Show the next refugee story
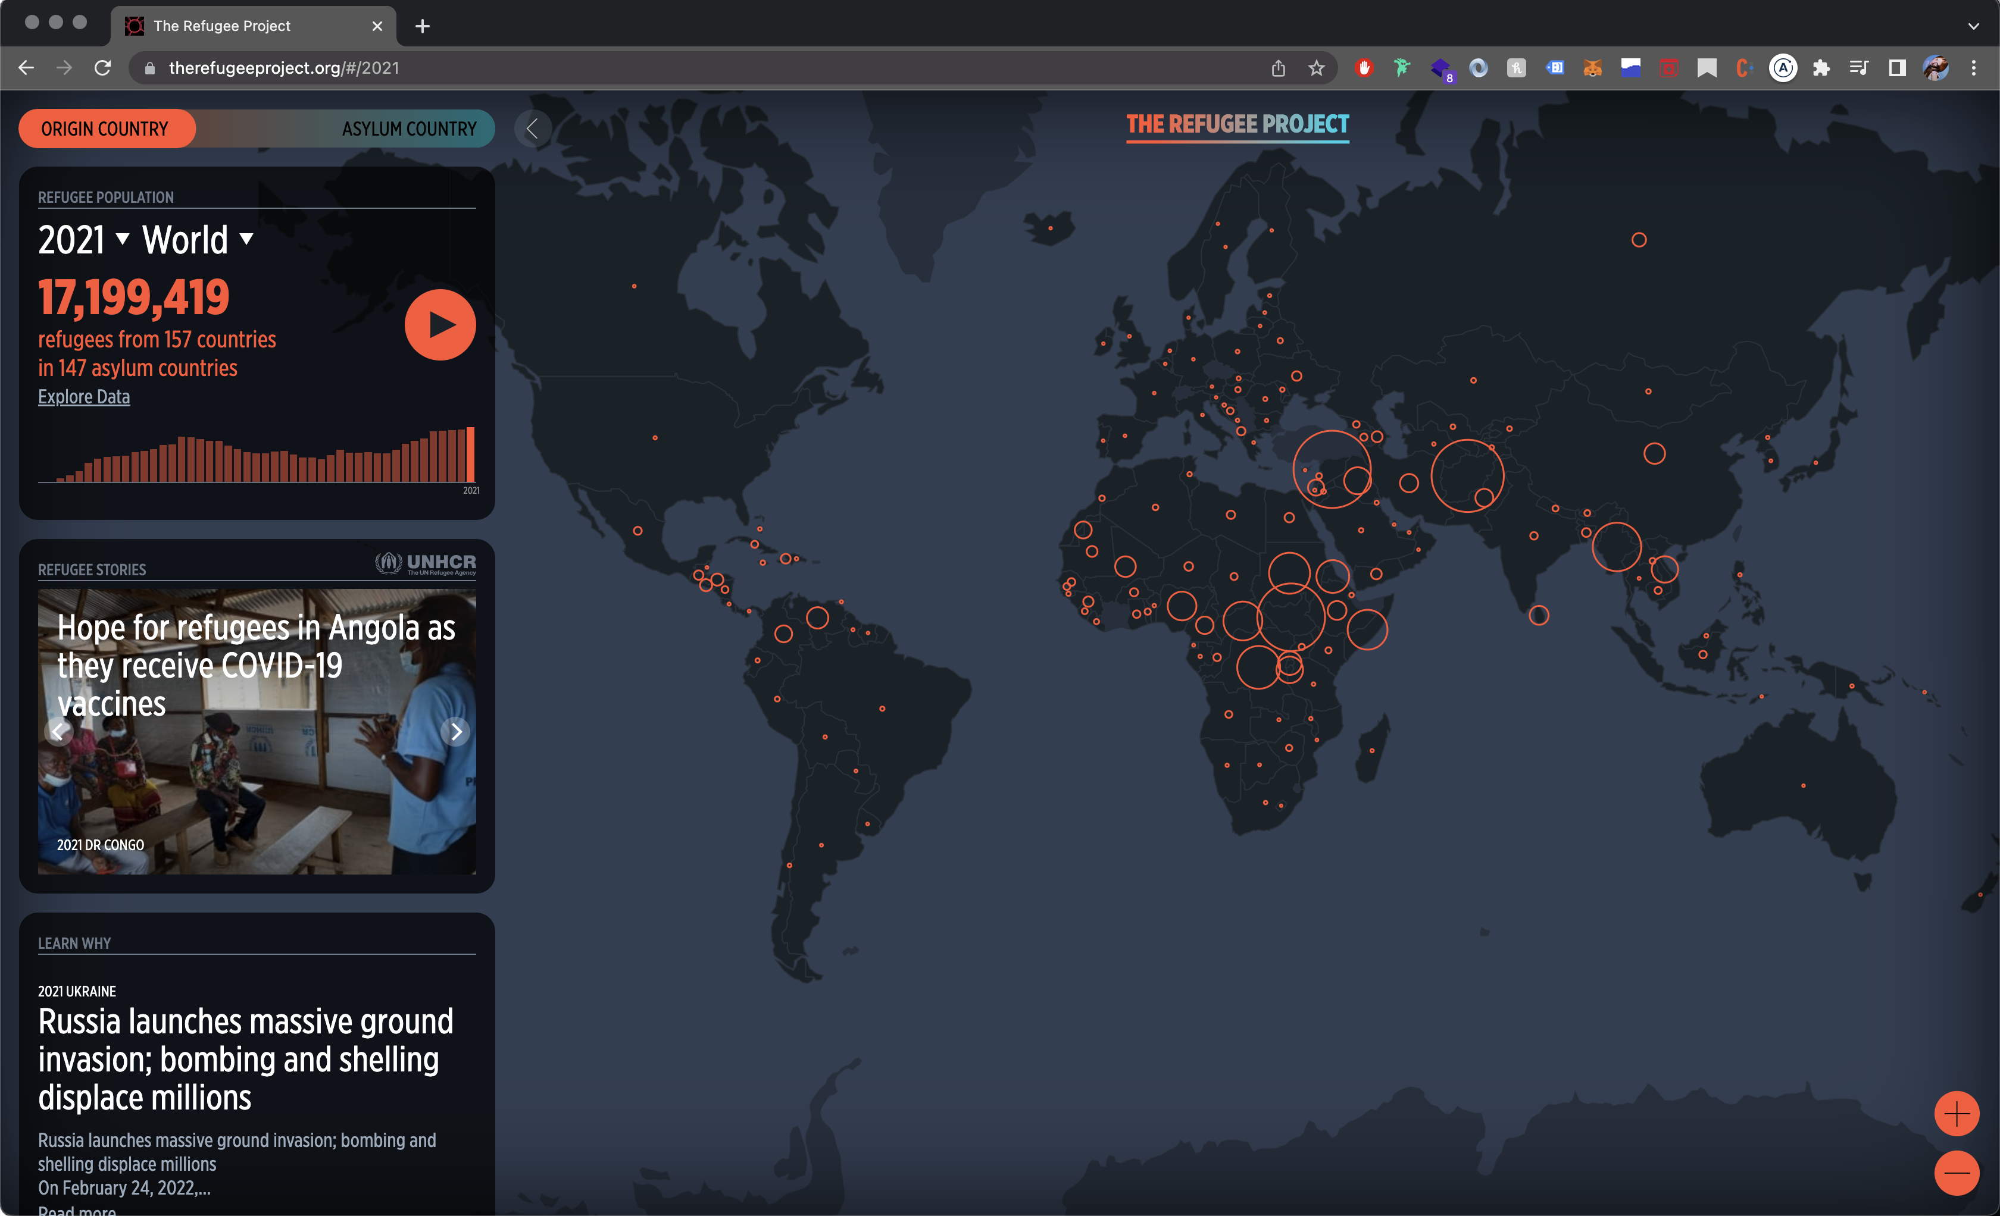This screenshot has height=1216, width=2000. coord(456,732)
